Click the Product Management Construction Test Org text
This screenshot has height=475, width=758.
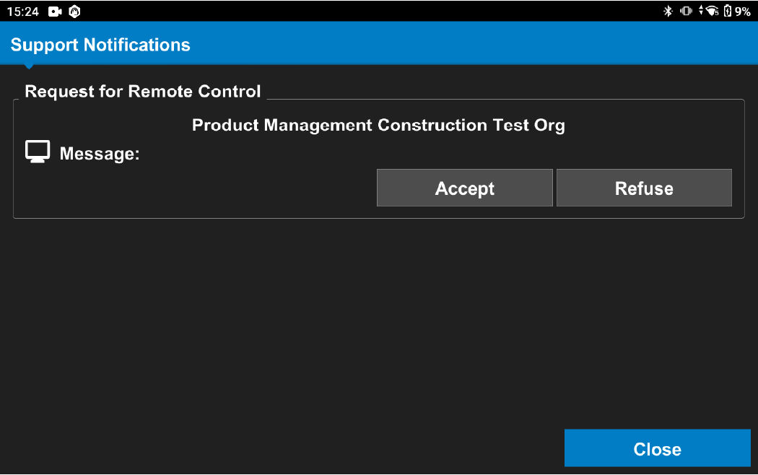tap(378, 125)
